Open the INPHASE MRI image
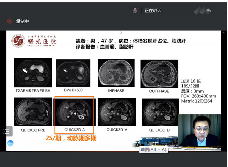228x167 pixels. click(x=116, y=73)
